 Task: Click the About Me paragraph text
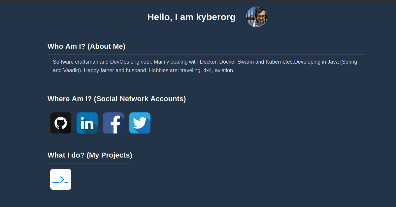click(x=205, y=66)
